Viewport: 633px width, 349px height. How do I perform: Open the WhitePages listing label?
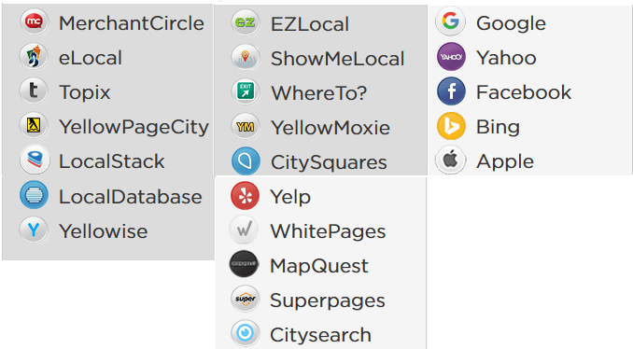(x=328, y=231)
